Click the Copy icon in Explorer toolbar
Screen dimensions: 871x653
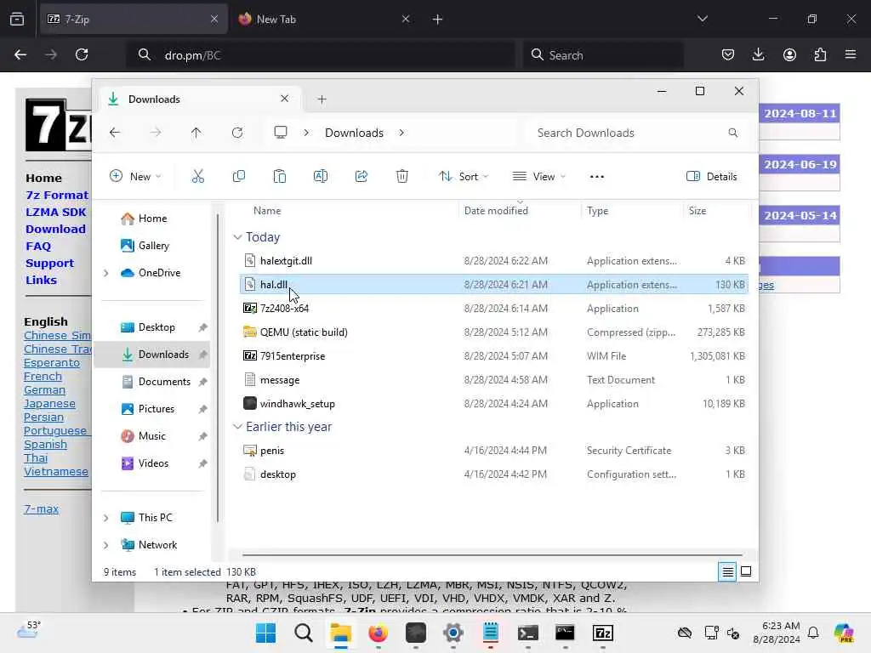click(x=239, y=177)
